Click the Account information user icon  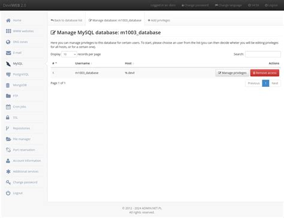tap(8, 161)
